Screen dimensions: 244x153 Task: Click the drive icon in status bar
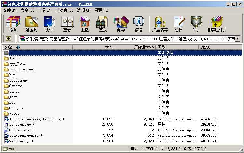point(5,149)
